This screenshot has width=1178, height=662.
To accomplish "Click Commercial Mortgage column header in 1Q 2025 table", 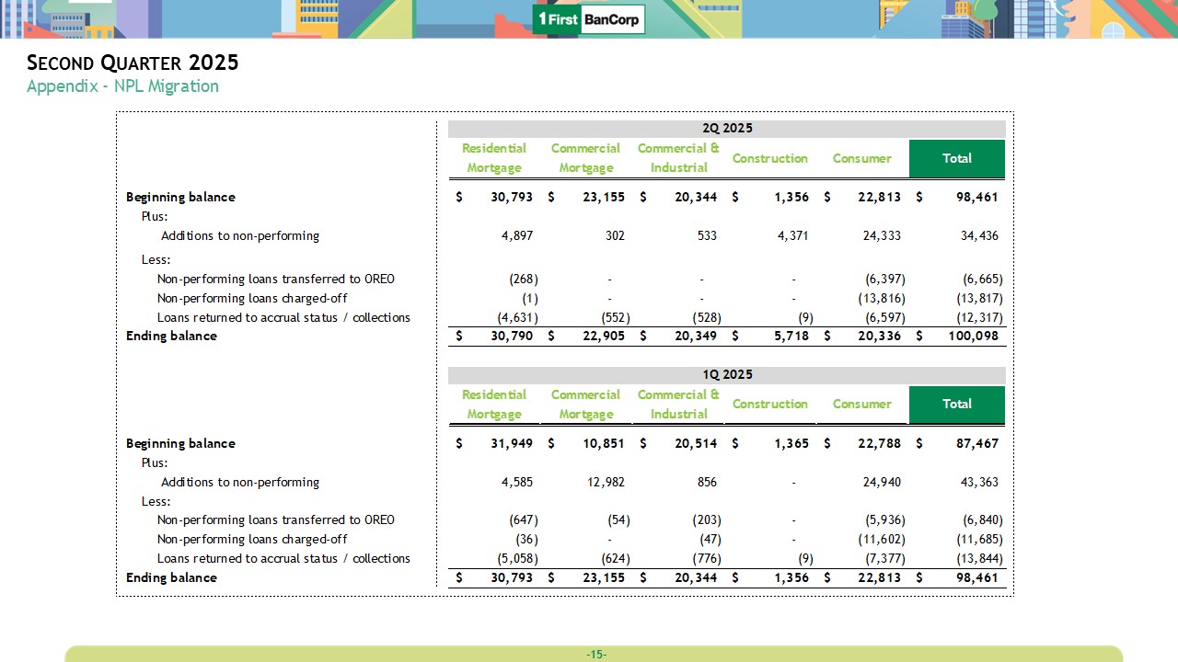I will (x=585, y=404).
